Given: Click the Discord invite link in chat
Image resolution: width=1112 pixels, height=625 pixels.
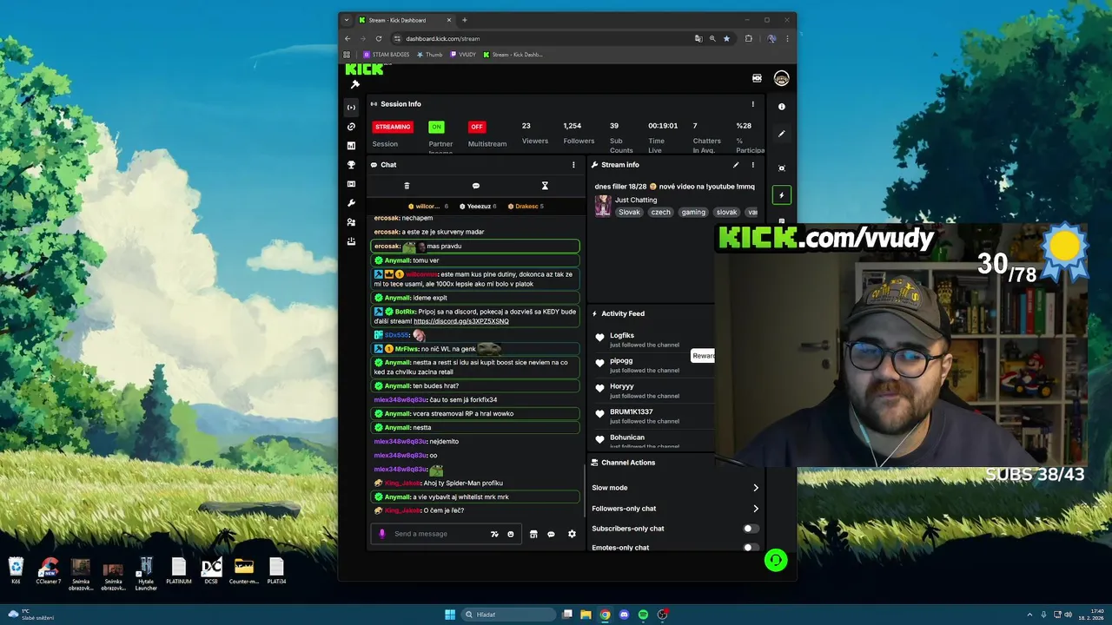Looking at the screenshot, I should coord(461,321).
